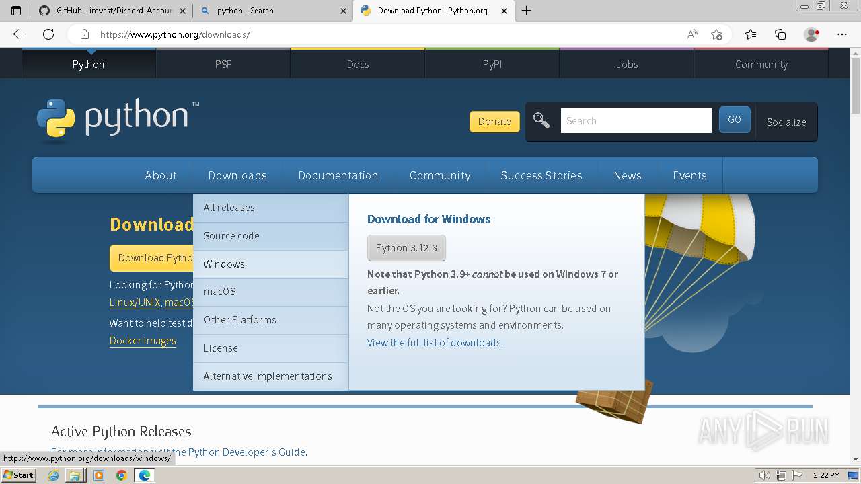Open the Documentation main menu

click(338, 175)
